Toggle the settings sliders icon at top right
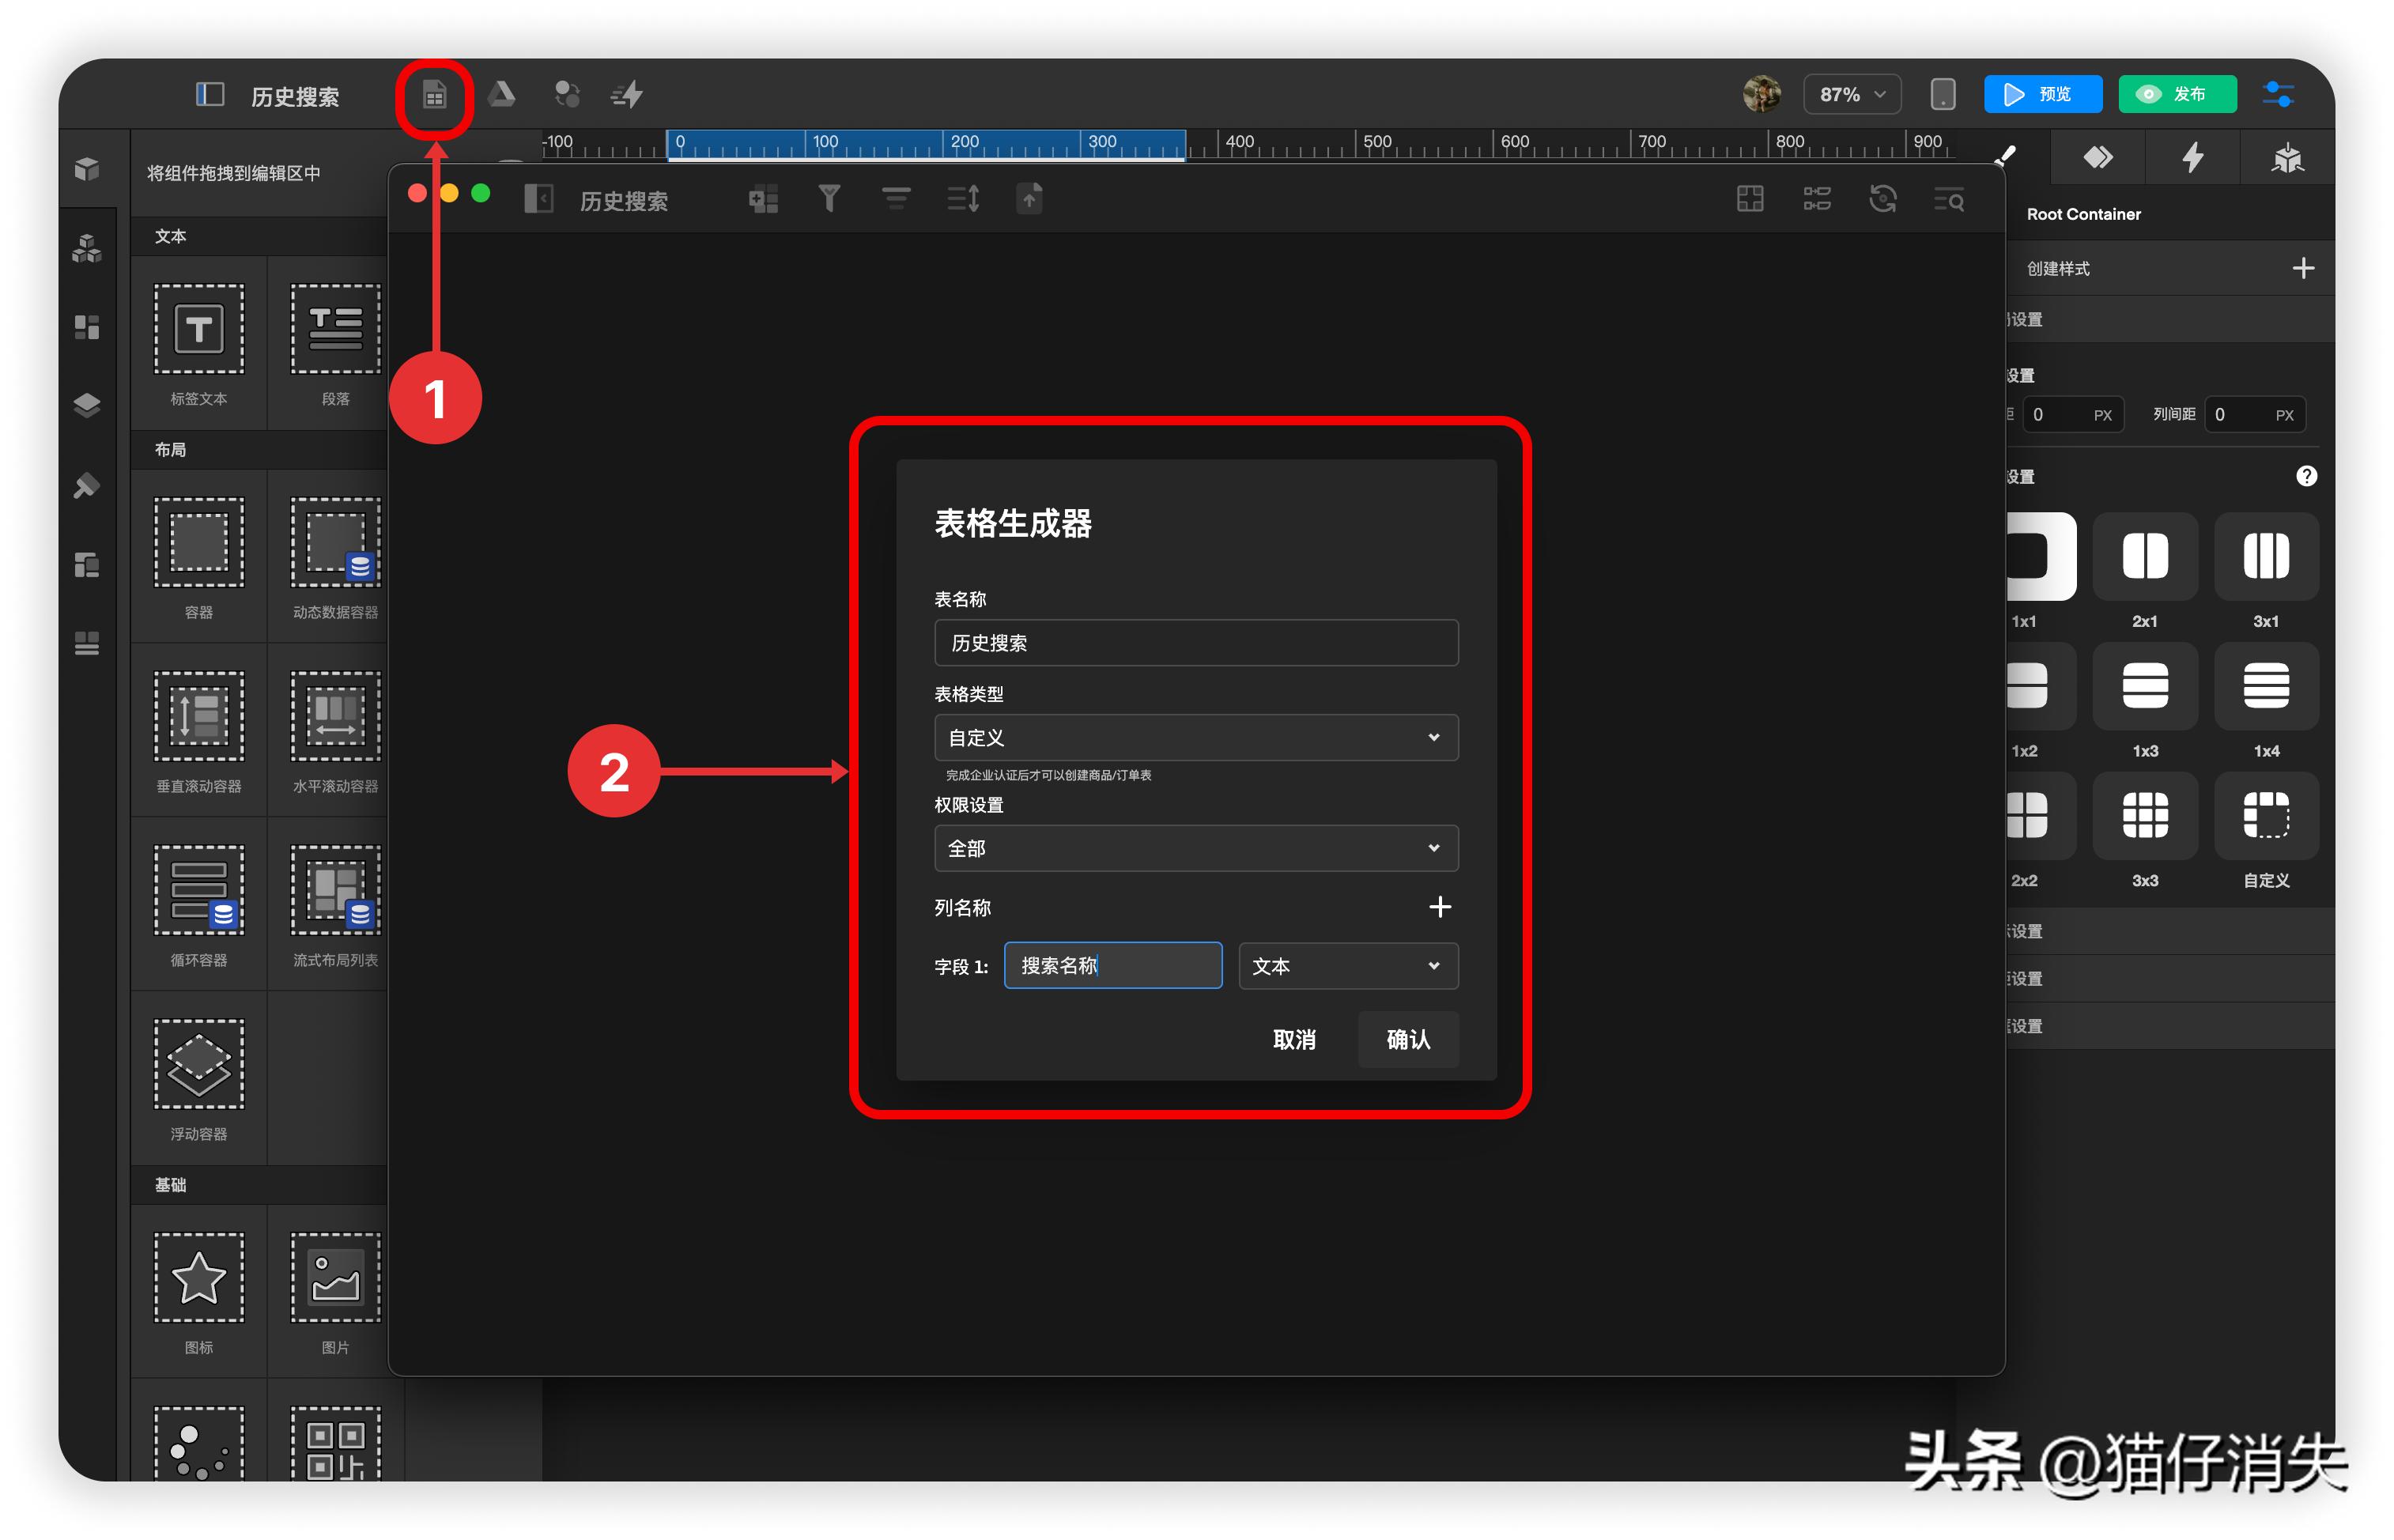Image resolution: width=2394 pixels, height=1540 pixels. coord(2278,95)
